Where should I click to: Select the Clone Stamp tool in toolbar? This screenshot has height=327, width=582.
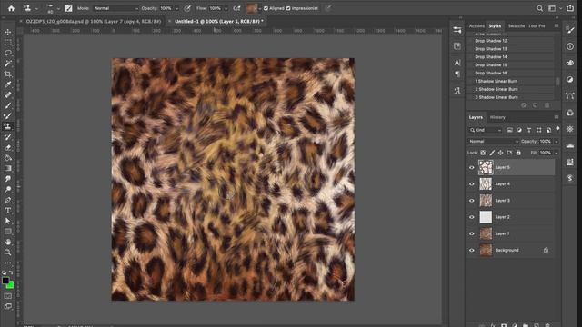8,126
